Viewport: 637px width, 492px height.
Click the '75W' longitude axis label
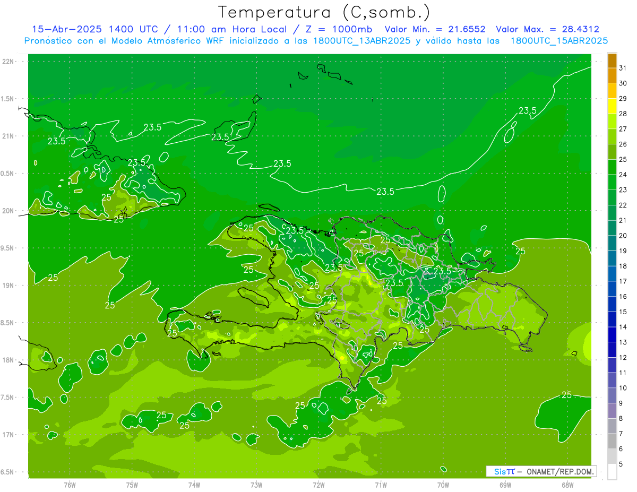click(x=132, y=485)
